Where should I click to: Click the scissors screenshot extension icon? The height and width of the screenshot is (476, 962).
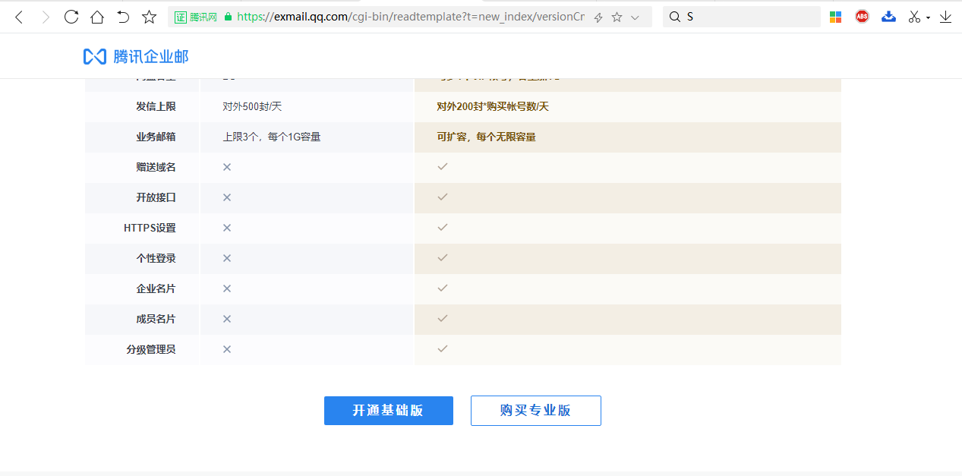tap(913, 15)
